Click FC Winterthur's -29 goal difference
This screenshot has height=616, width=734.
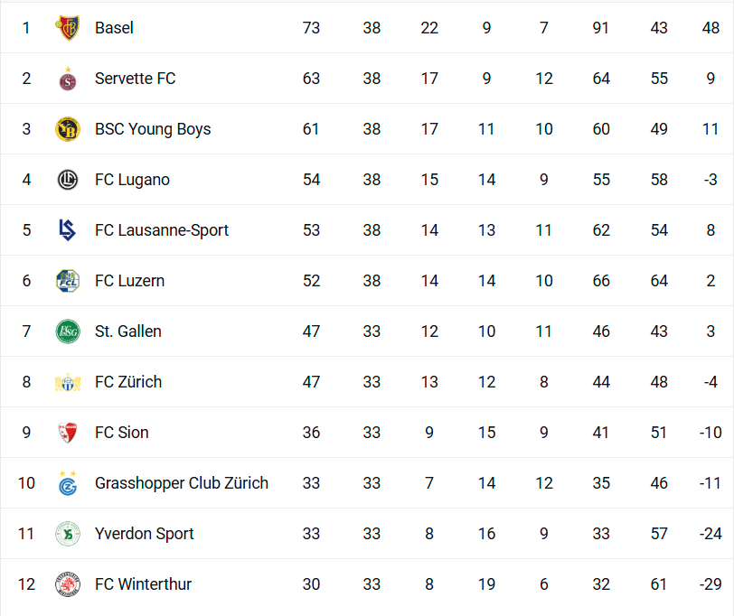tap(710, 584)
